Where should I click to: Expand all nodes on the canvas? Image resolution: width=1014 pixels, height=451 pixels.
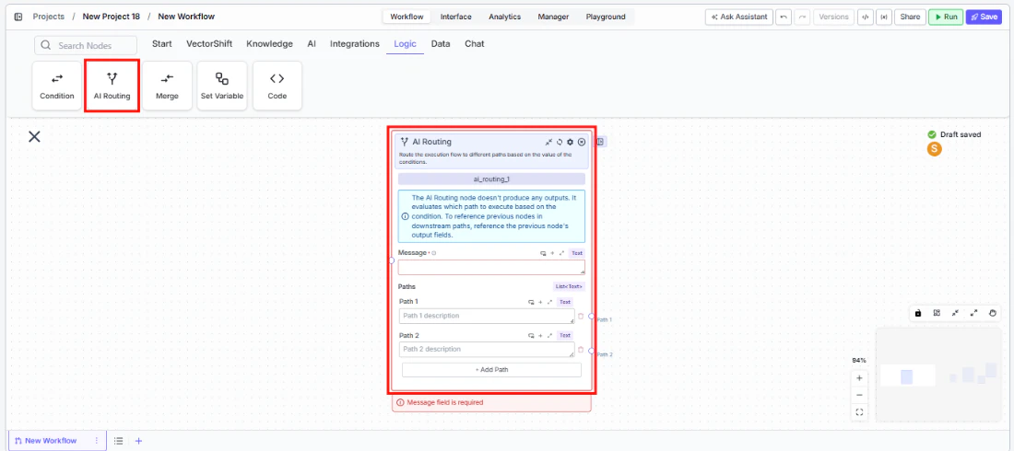[x=974, y=313]
